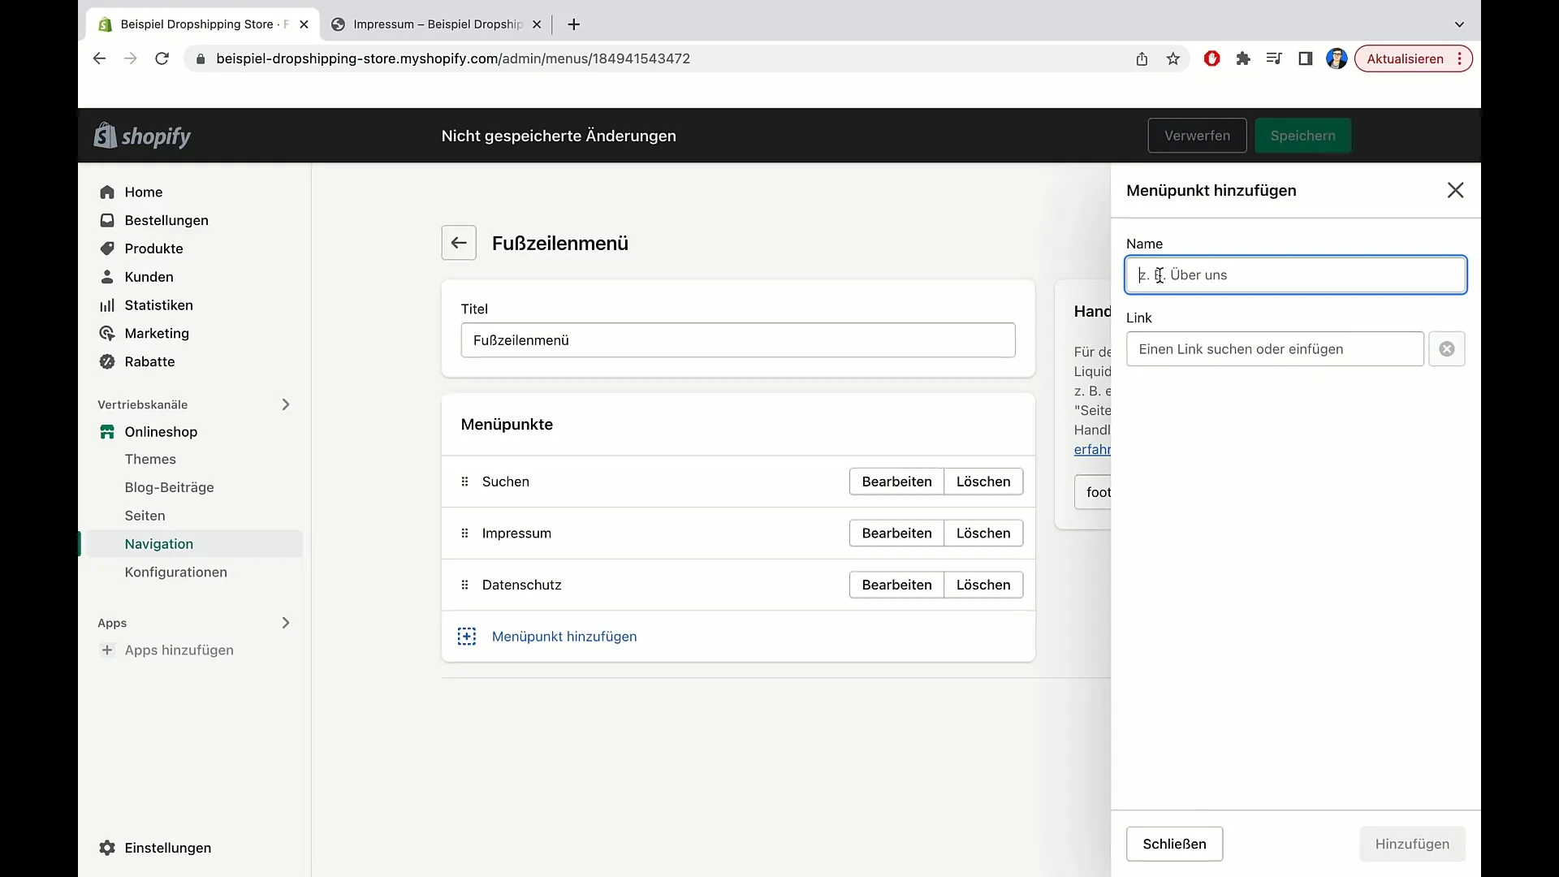Viewport: 1559px width, 877px height.
Task: Select Onlineshop under Vertriebskanäle
Action: coord(161,430)
